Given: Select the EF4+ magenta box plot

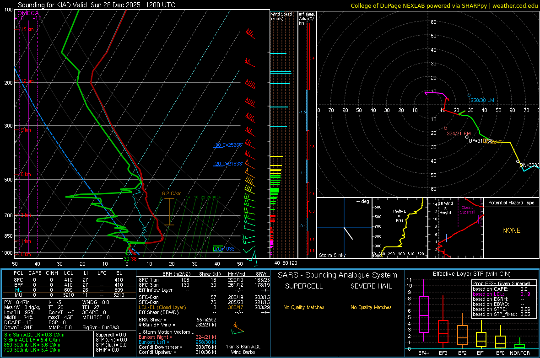Looking at the screenshot, I should 424,310.
